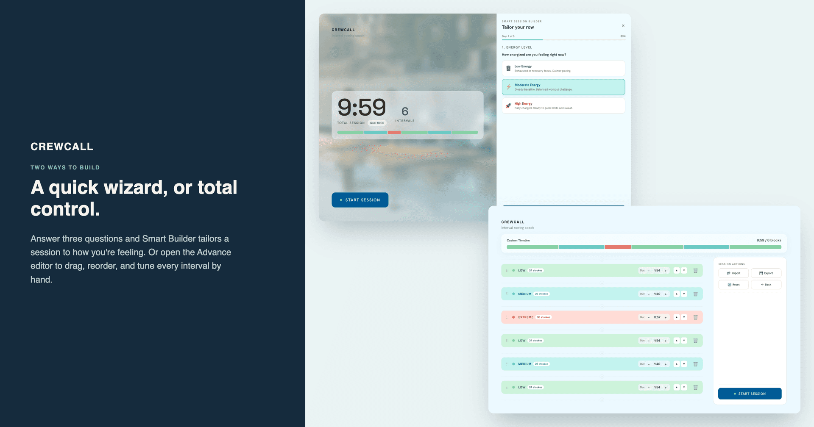Move the last LOW block up

pyautogui.click(x=677, y=387)
